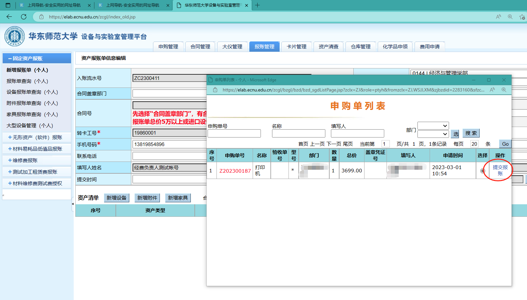Expand 维修费报账 section
This screenshot has height=300, width=527.
(37, 161)
